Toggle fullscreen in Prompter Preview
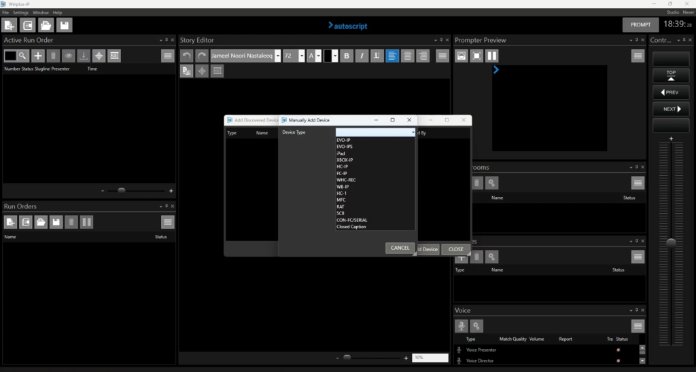Viewport: 696px width, 372px height. coord(476,56)
